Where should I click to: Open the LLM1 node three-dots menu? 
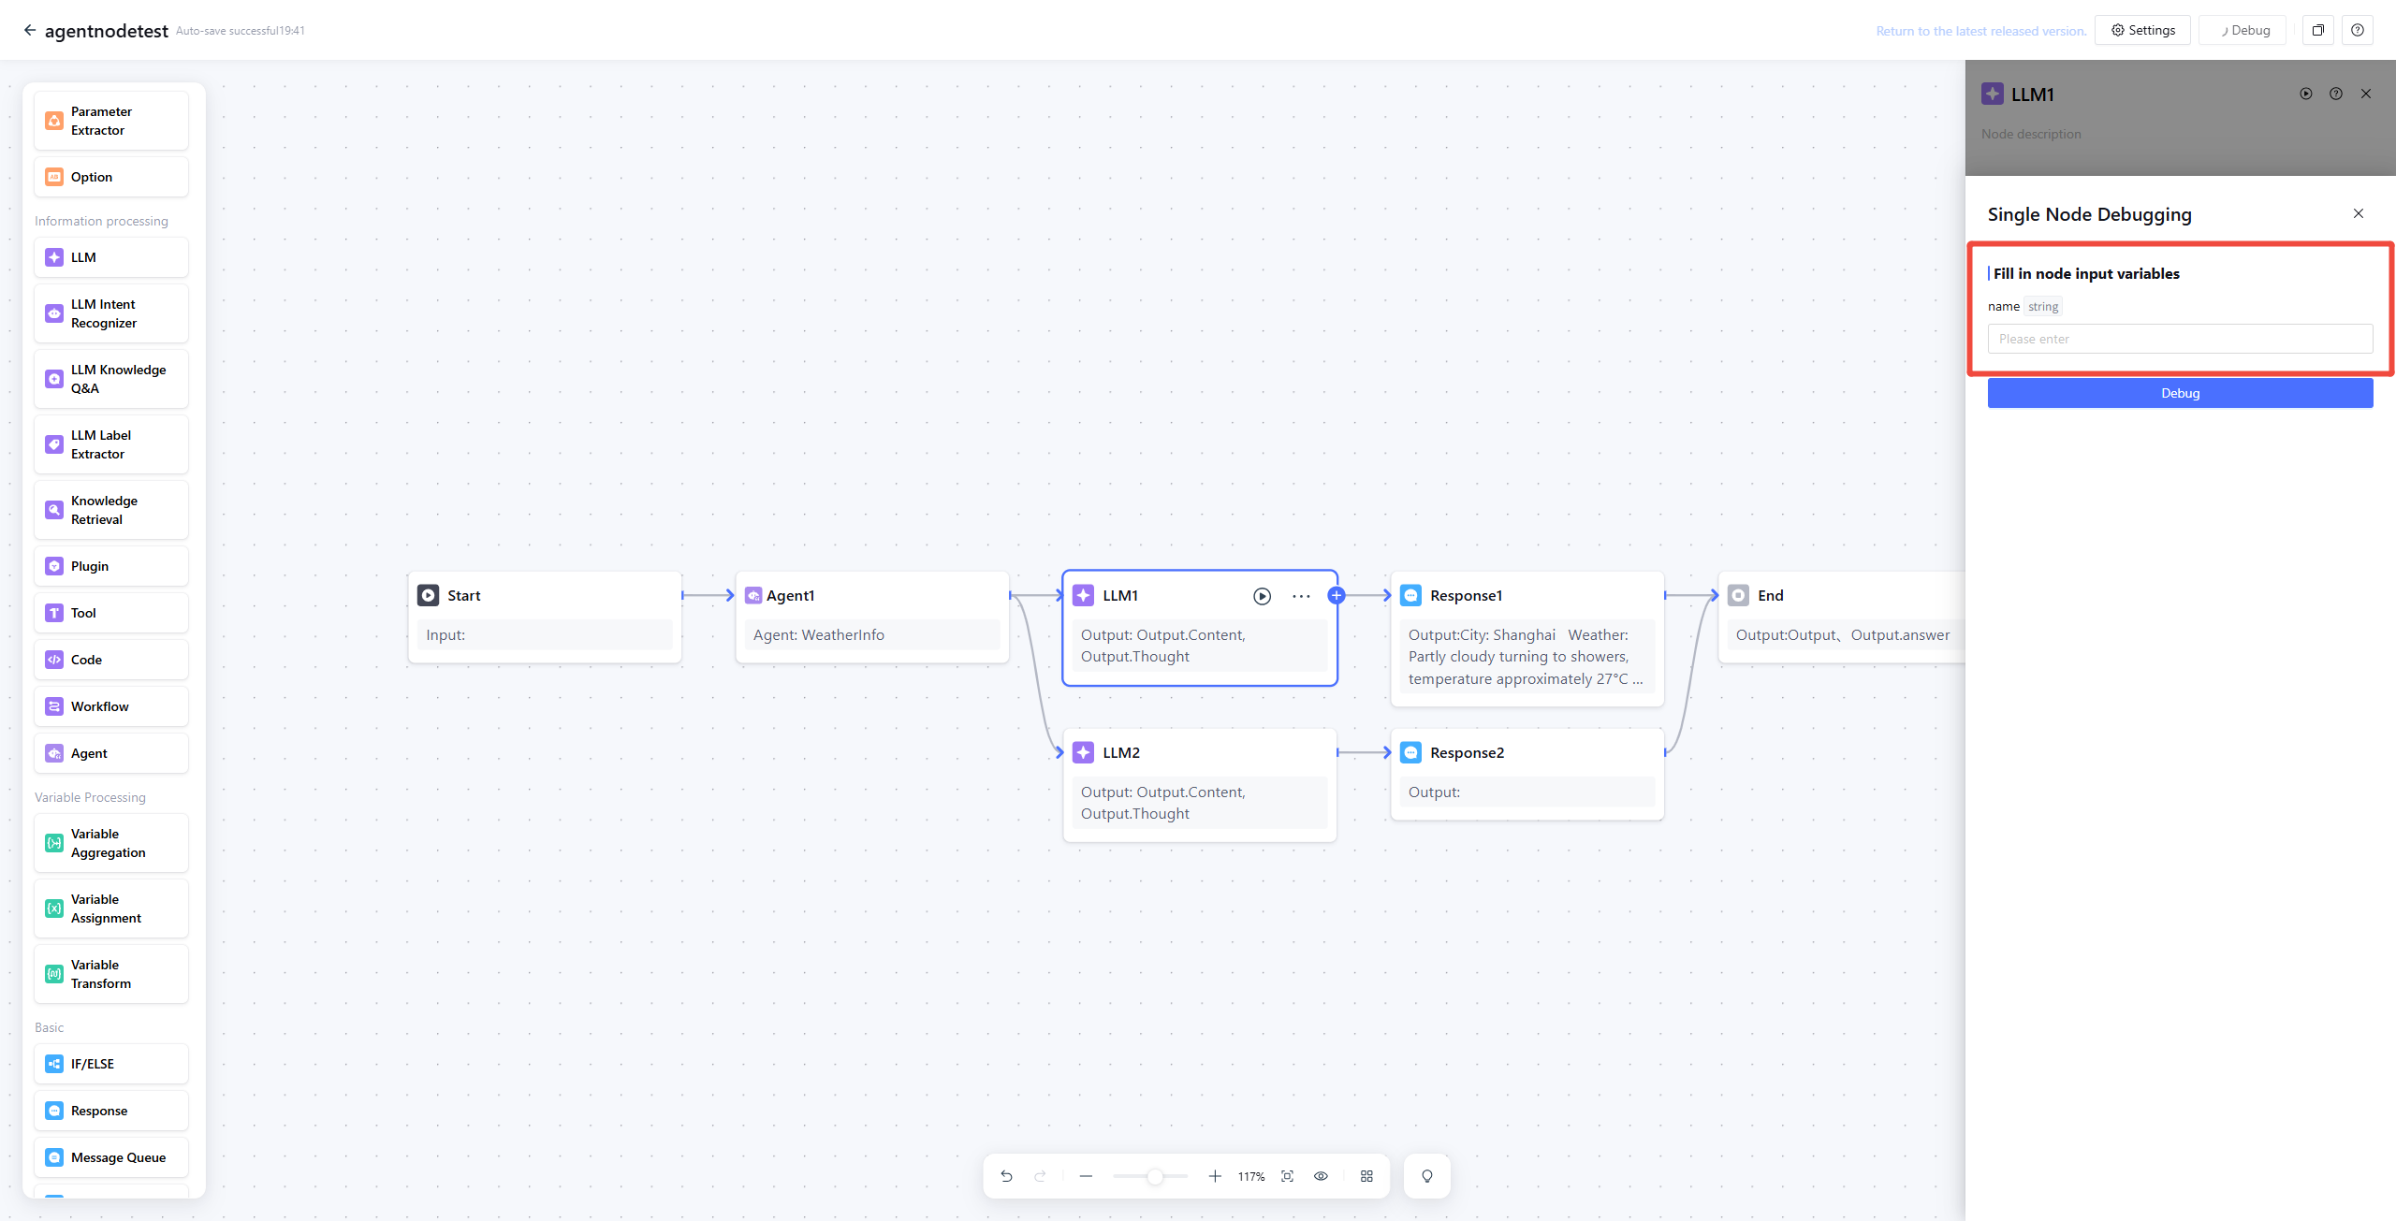(x=1301, y=596)
